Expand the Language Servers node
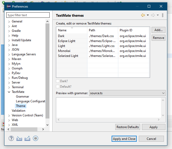 point(9,55)
